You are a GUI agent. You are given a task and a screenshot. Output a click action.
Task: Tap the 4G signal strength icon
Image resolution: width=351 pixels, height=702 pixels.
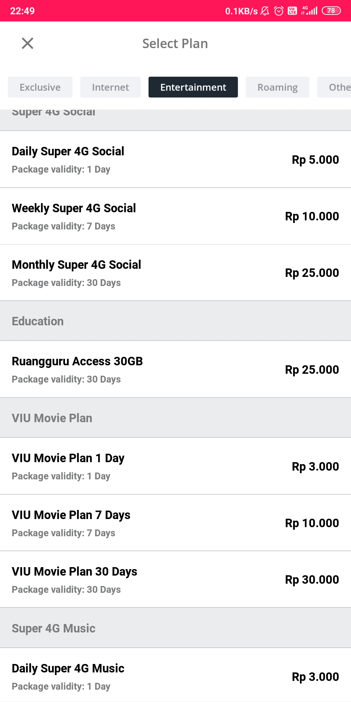coord(309,11)
